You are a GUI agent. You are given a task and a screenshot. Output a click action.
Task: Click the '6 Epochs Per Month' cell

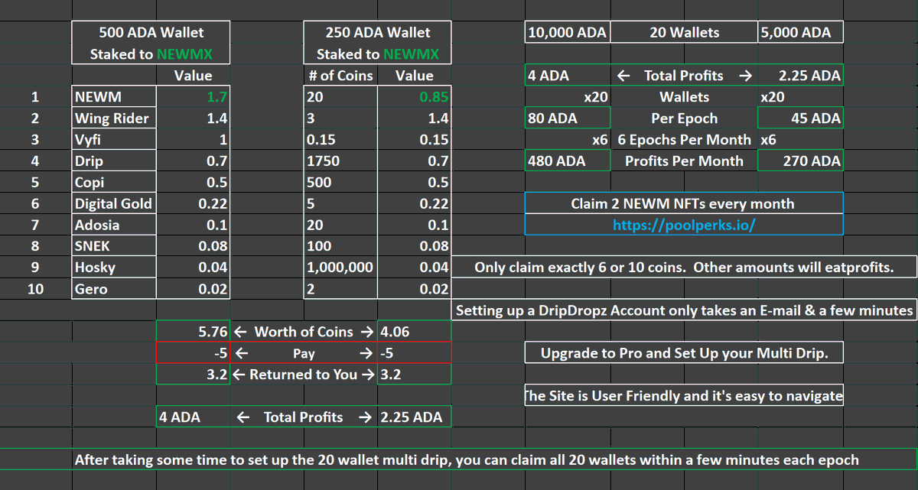(x=684, y=140)
